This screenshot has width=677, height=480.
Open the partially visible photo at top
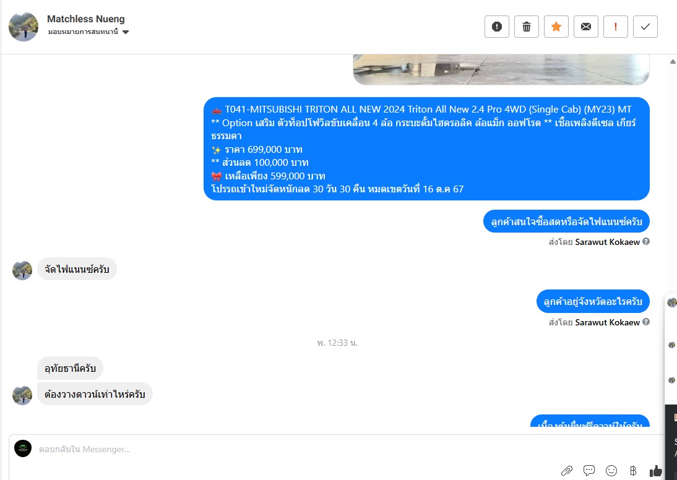point(501,69)
